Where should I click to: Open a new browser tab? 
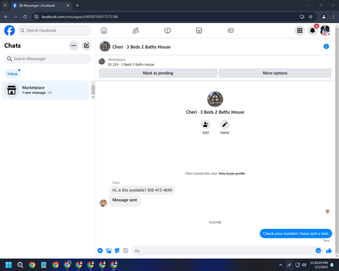(77, 5)
